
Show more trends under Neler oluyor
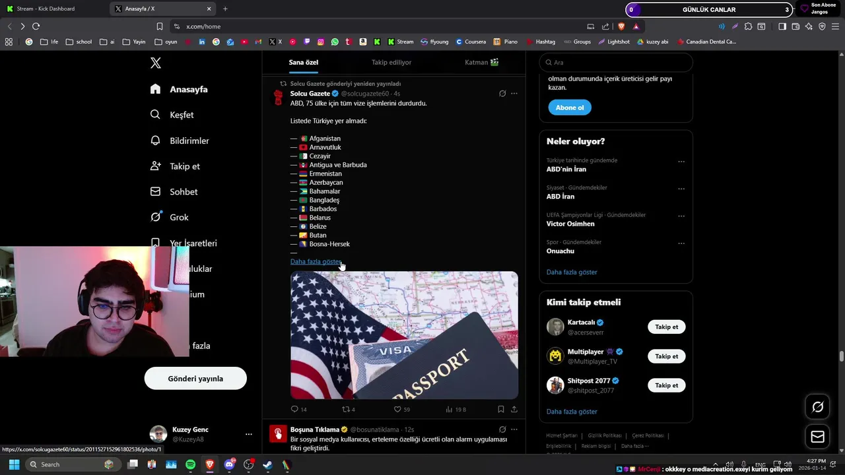tap(572, 272)
